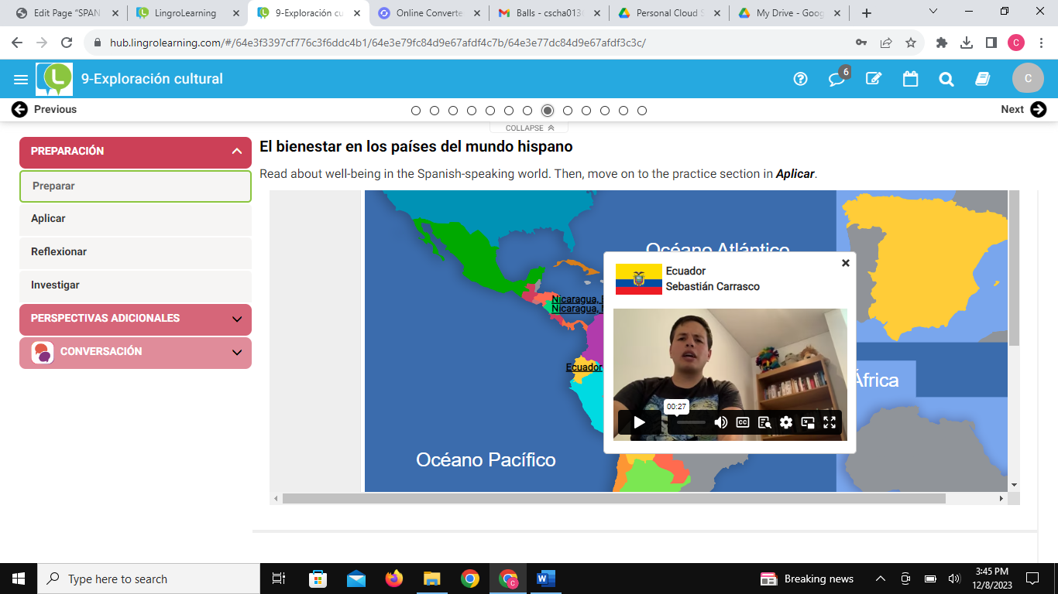Screen dimensions: 1058x594
Task: Click the search magnifier in header
Action: coord(946,79)
